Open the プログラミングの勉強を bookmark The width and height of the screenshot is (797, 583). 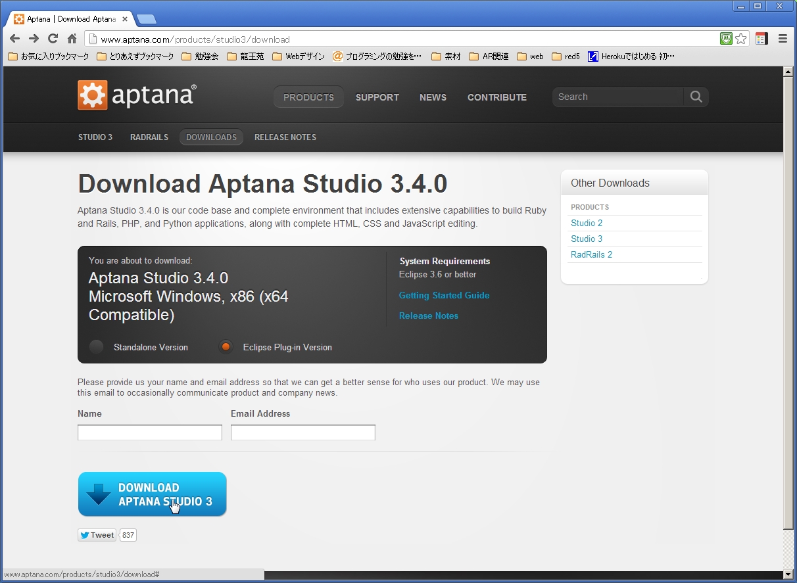377,57
